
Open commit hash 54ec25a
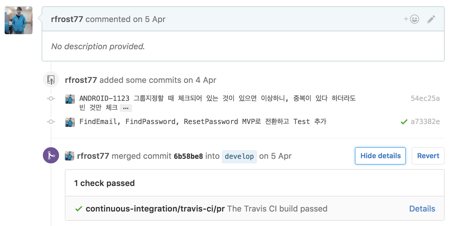(425, 99)
